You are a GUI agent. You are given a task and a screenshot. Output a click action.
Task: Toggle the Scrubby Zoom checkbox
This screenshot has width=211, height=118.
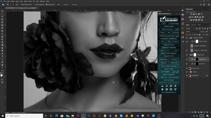46,5
